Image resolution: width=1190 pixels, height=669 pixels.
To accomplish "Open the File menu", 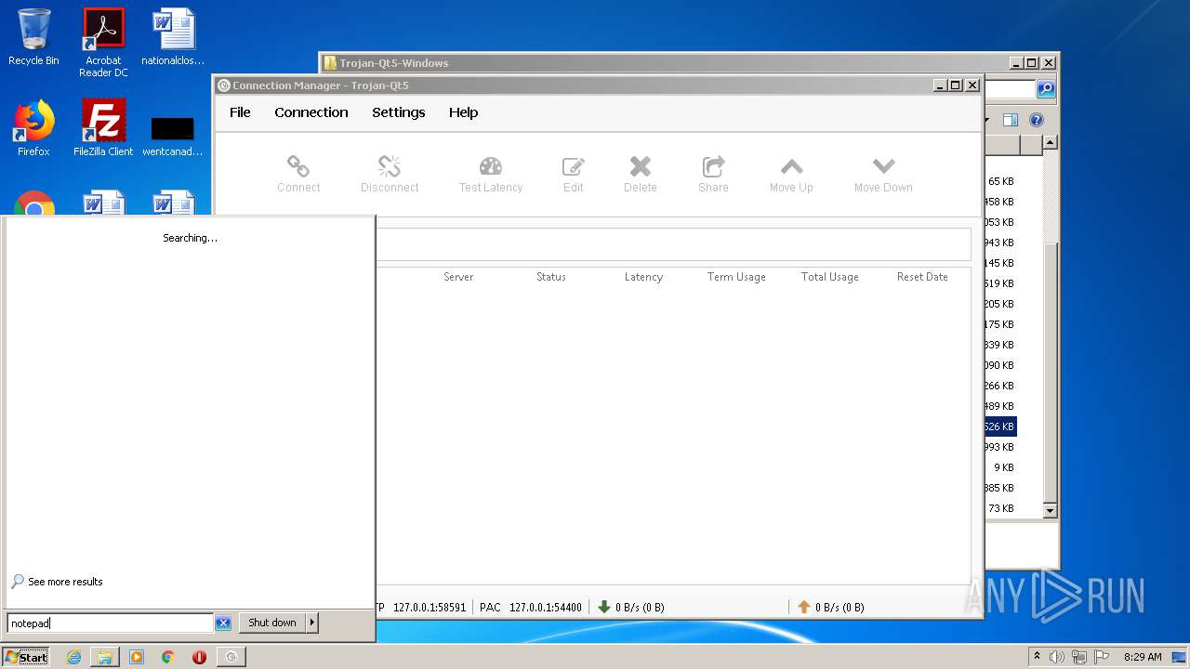I will click(x=240, y=112).
